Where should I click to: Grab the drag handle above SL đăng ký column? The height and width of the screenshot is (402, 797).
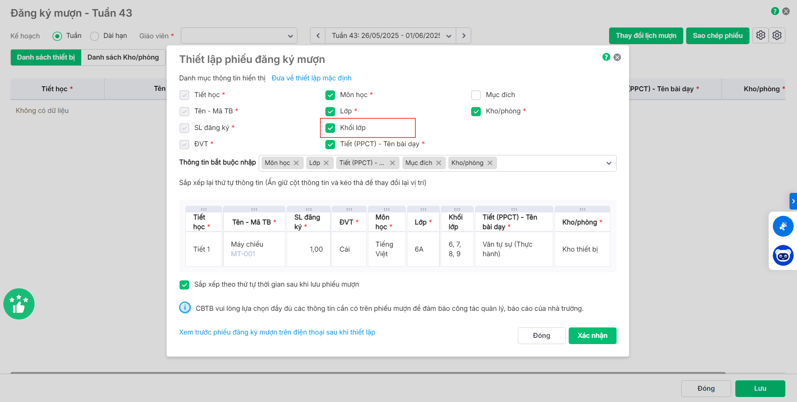point(309,209)
